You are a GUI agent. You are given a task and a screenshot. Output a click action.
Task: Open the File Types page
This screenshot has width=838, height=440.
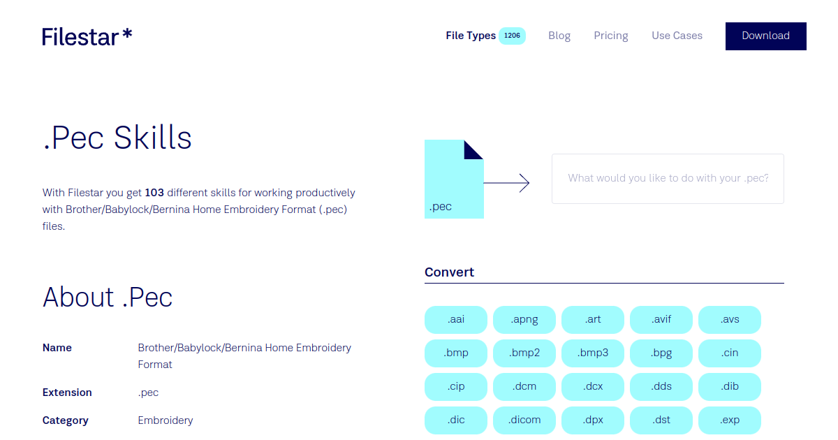tap(471, 35)
